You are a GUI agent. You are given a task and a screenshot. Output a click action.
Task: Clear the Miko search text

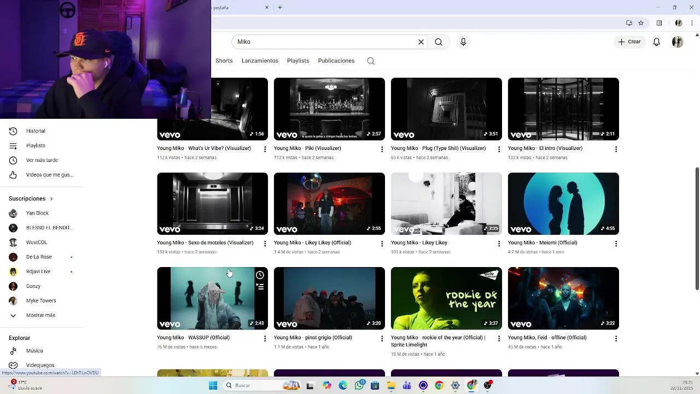[x=421, y=42]
